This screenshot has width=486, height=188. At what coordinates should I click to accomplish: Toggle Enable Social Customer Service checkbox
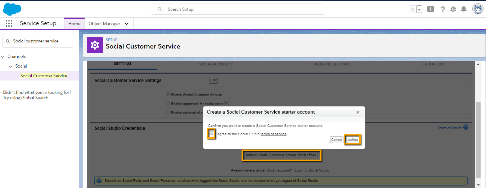168,94
